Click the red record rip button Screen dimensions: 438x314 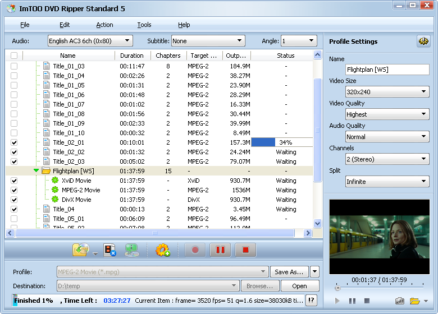click(195, 250)
